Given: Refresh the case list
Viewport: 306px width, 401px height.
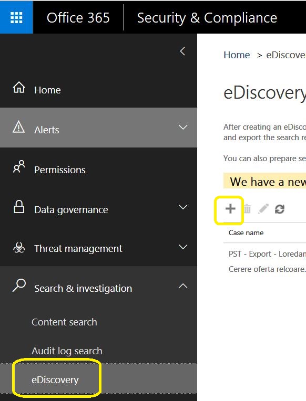Looking at the screenshot, I should pyautogui.click(x=280, y=209).
